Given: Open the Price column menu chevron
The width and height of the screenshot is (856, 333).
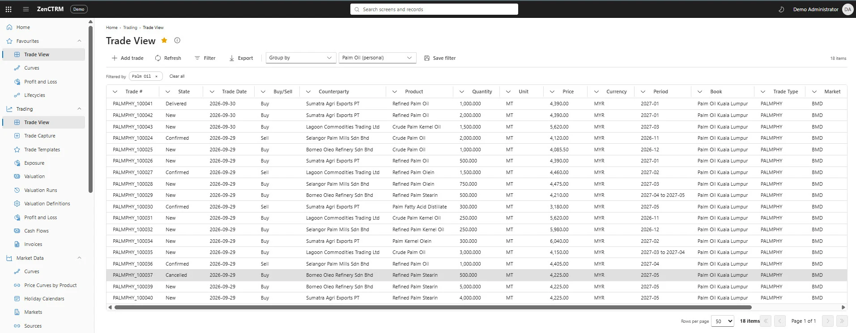Looking at the screenshot, I should point(552,92).
